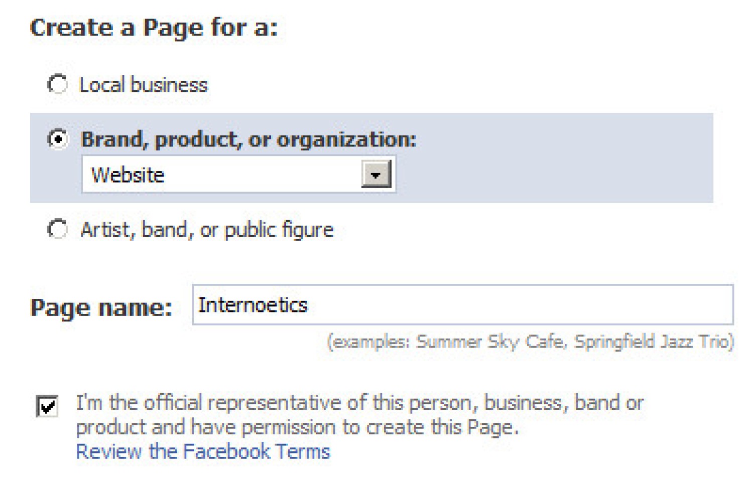
Task: Click the 'Artist, band, or public figure' label
Action: (x=207, y=230)
